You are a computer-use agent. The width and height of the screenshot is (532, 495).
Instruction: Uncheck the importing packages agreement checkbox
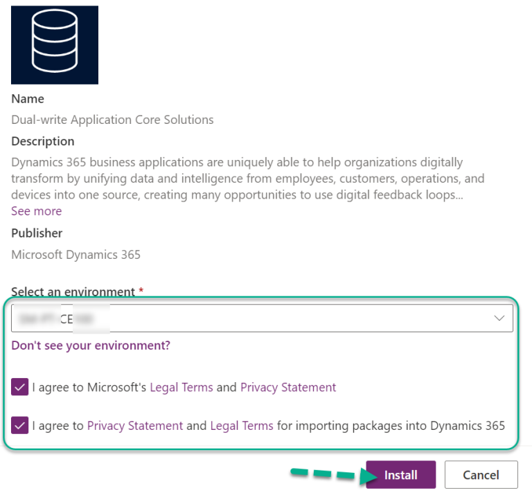click(x=20, y=425)
